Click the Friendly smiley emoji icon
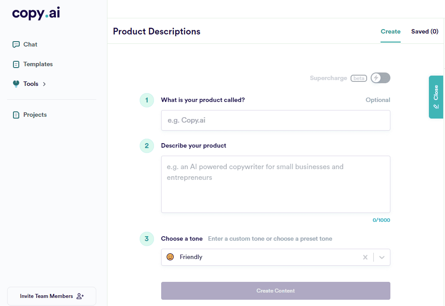 pos(170,257)
